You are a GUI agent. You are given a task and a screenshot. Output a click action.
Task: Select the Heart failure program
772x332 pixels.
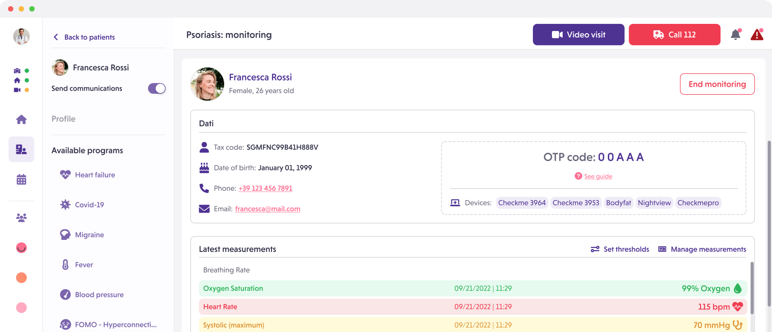point(95,175)
